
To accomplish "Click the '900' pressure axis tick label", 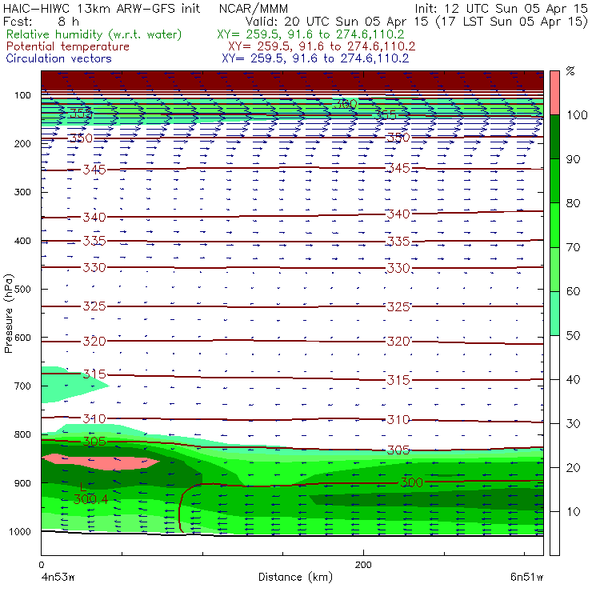I will click(x=22, y=483).
